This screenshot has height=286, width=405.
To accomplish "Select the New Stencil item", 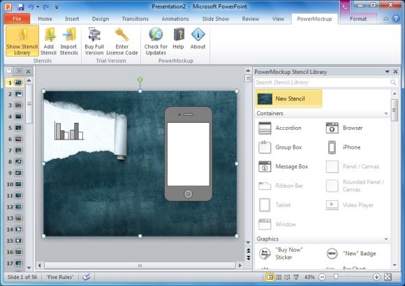I will [x=289, y=98].
